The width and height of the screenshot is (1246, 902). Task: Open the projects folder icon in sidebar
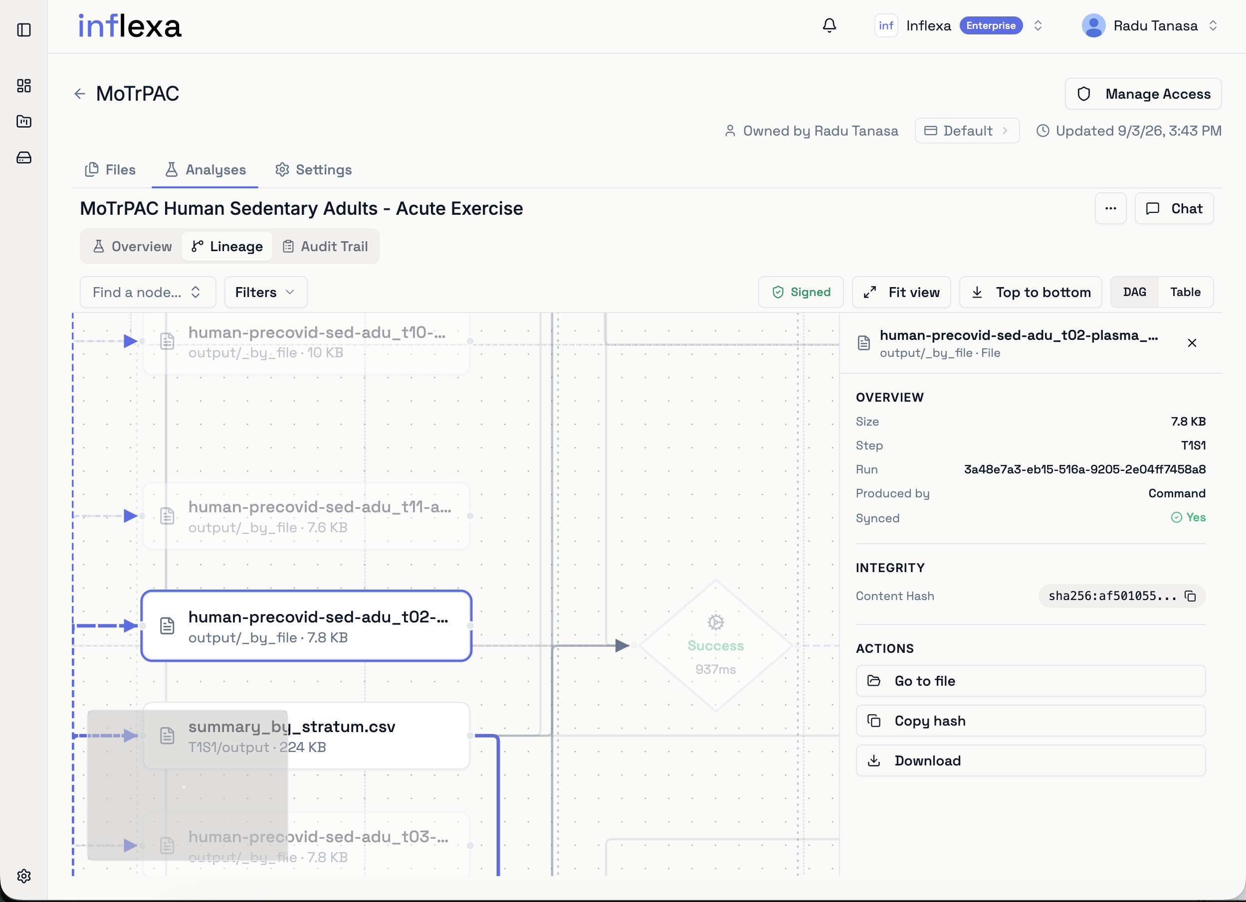23,121
